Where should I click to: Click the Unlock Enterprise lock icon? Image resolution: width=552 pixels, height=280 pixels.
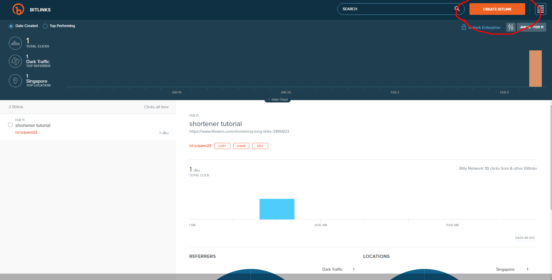click(464, 27)
